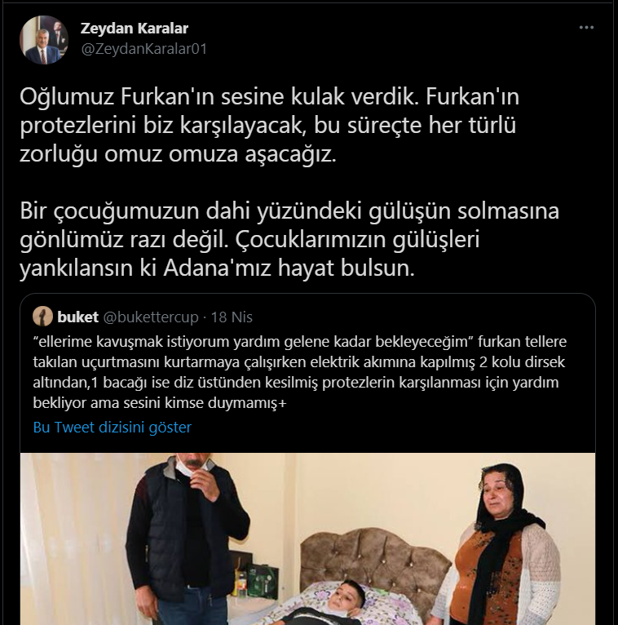This screenshot has height=625, width=618.
Task: Click quoted text beginning ellerime kavuşmak istiyorum
Action: (x=300, y=372)
